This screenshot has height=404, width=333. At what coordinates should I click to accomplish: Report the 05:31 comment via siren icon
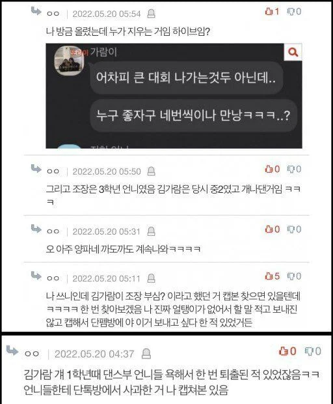pos(151,231)
